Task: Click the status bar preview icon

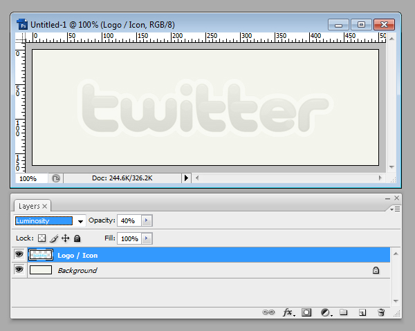Action: click(56, 178)
